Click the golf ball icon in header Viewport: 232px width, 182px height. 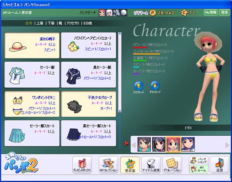coord(123,13)
